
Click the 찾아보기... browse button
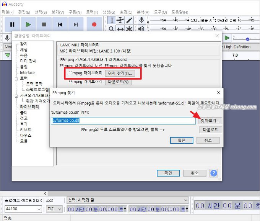[x=210, y=120]
